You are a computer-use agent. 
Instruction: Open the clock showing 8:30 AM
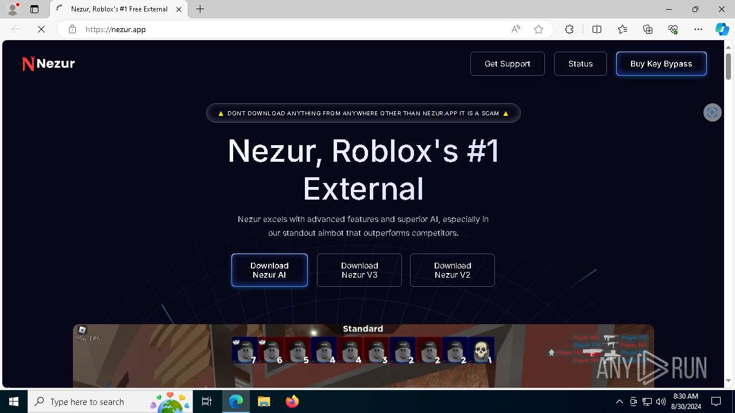(x=685, y=402)
